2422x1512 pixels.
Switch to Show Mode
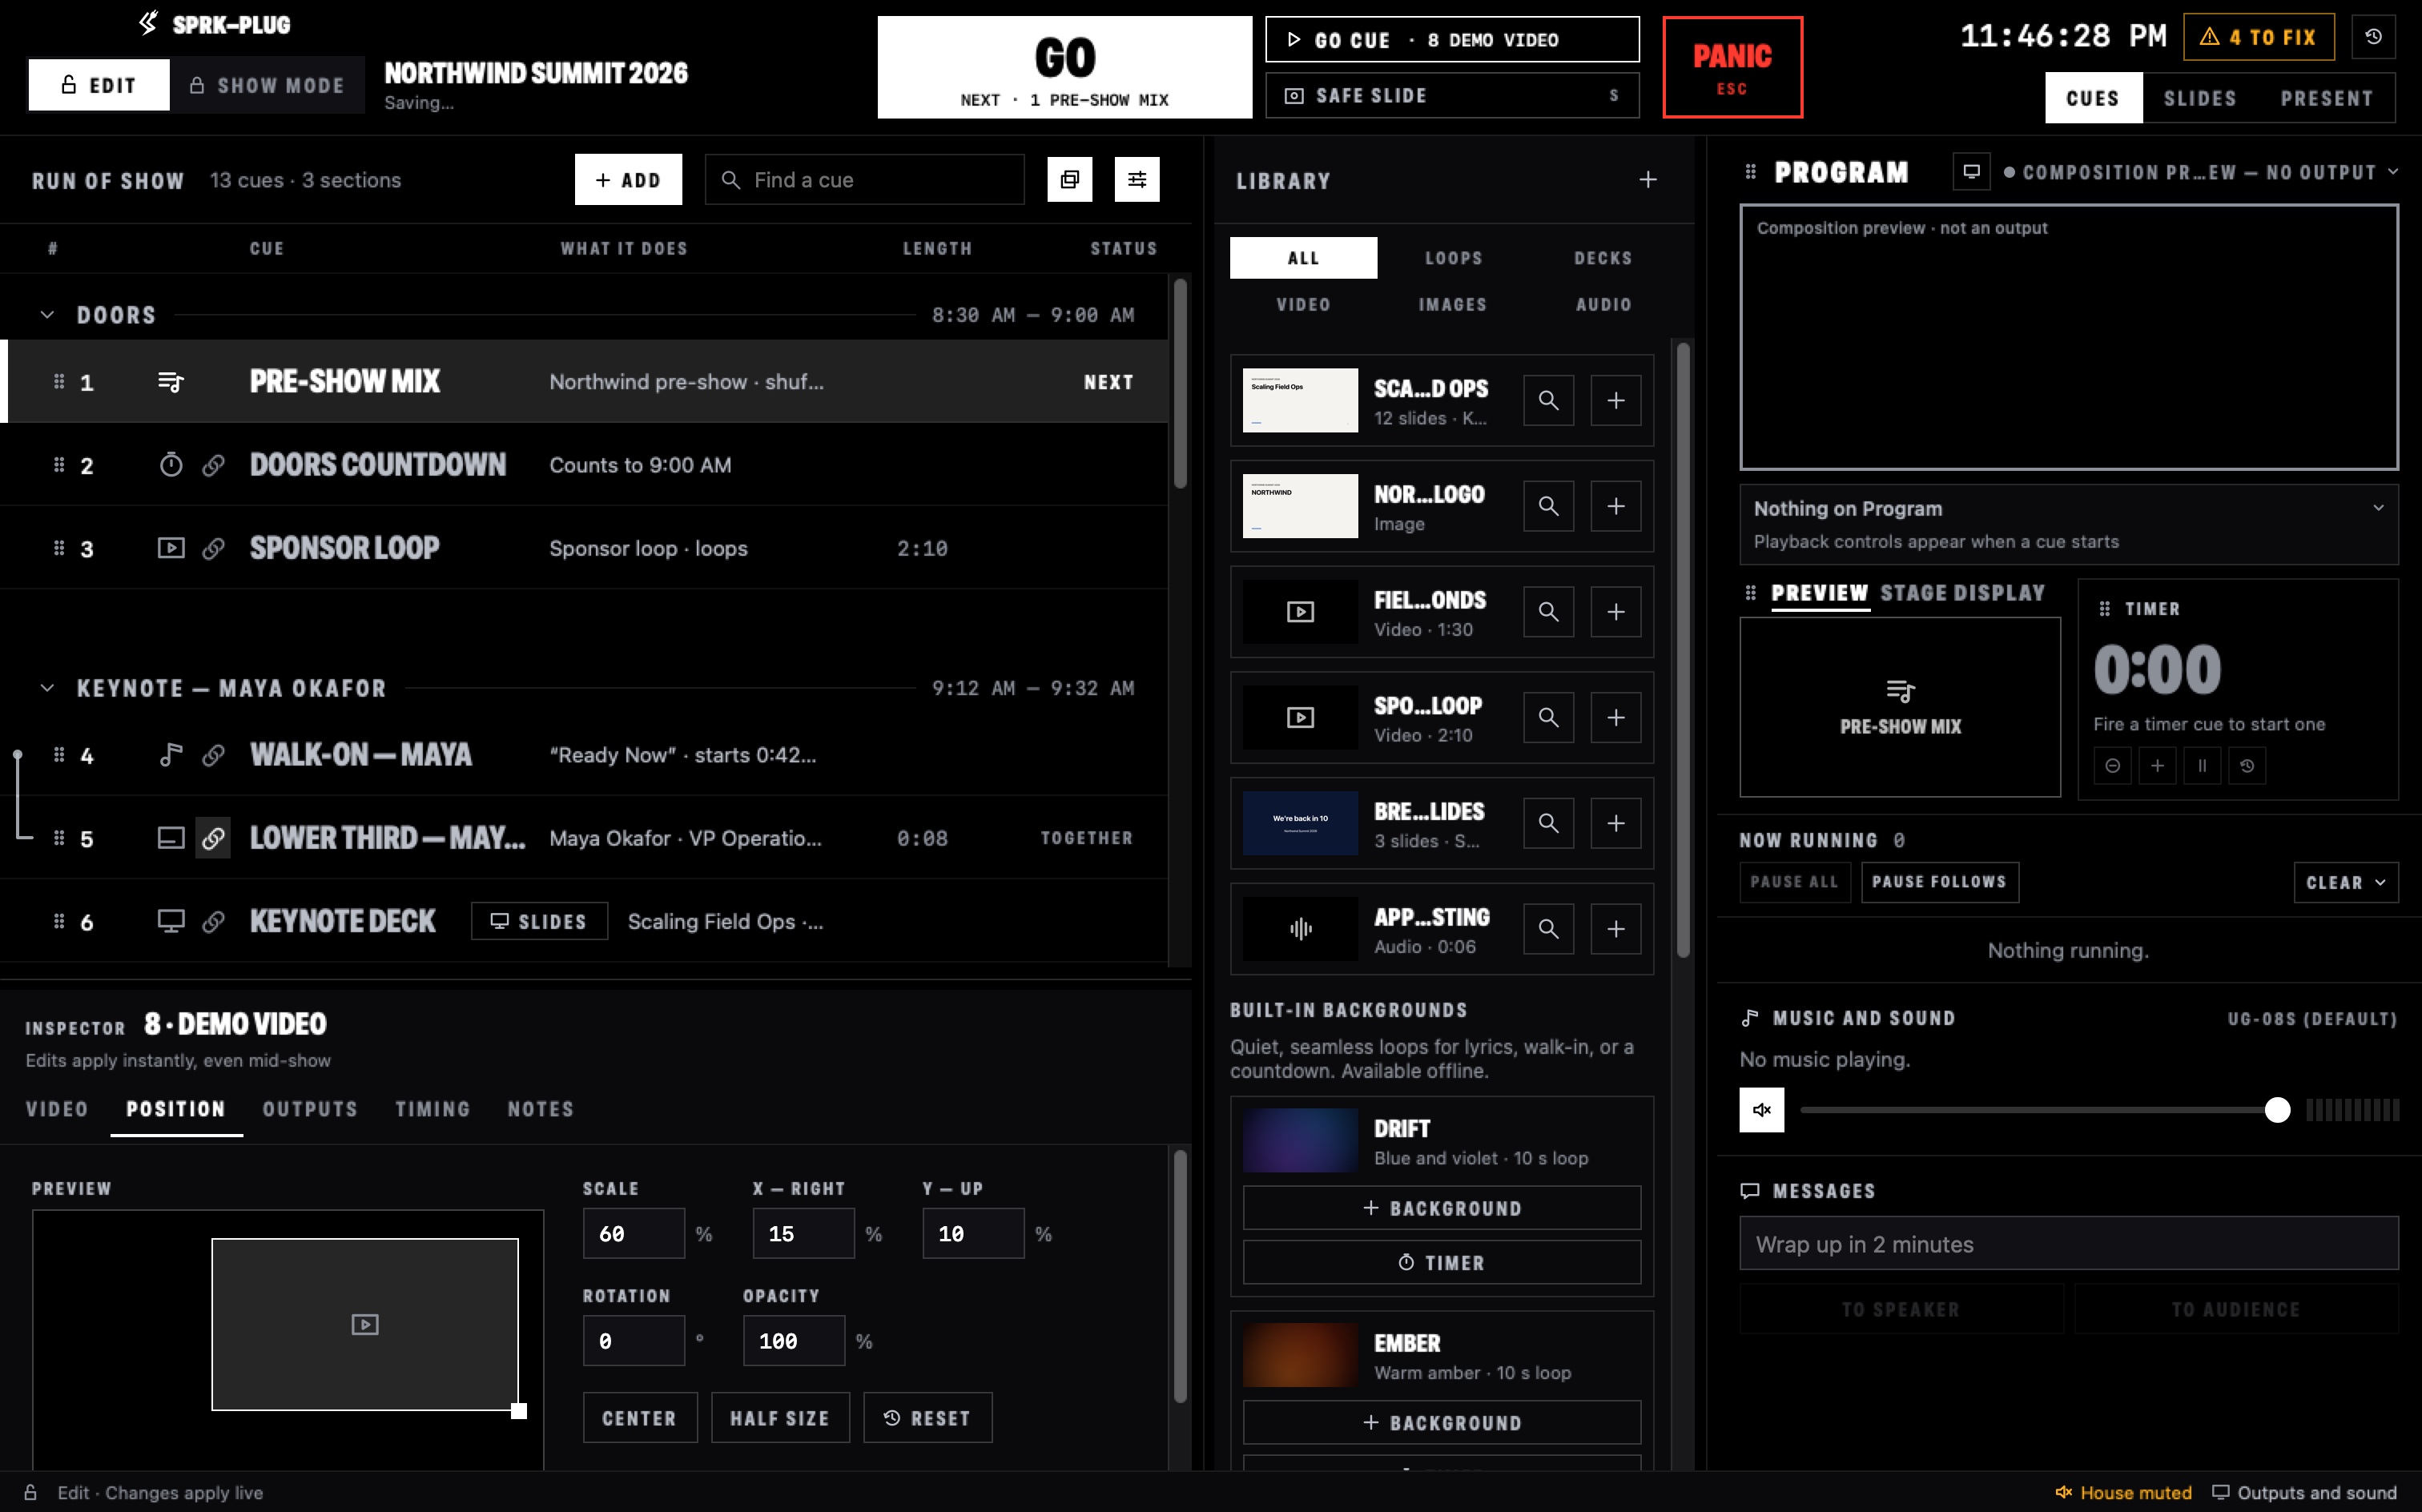tap(267, 85)
